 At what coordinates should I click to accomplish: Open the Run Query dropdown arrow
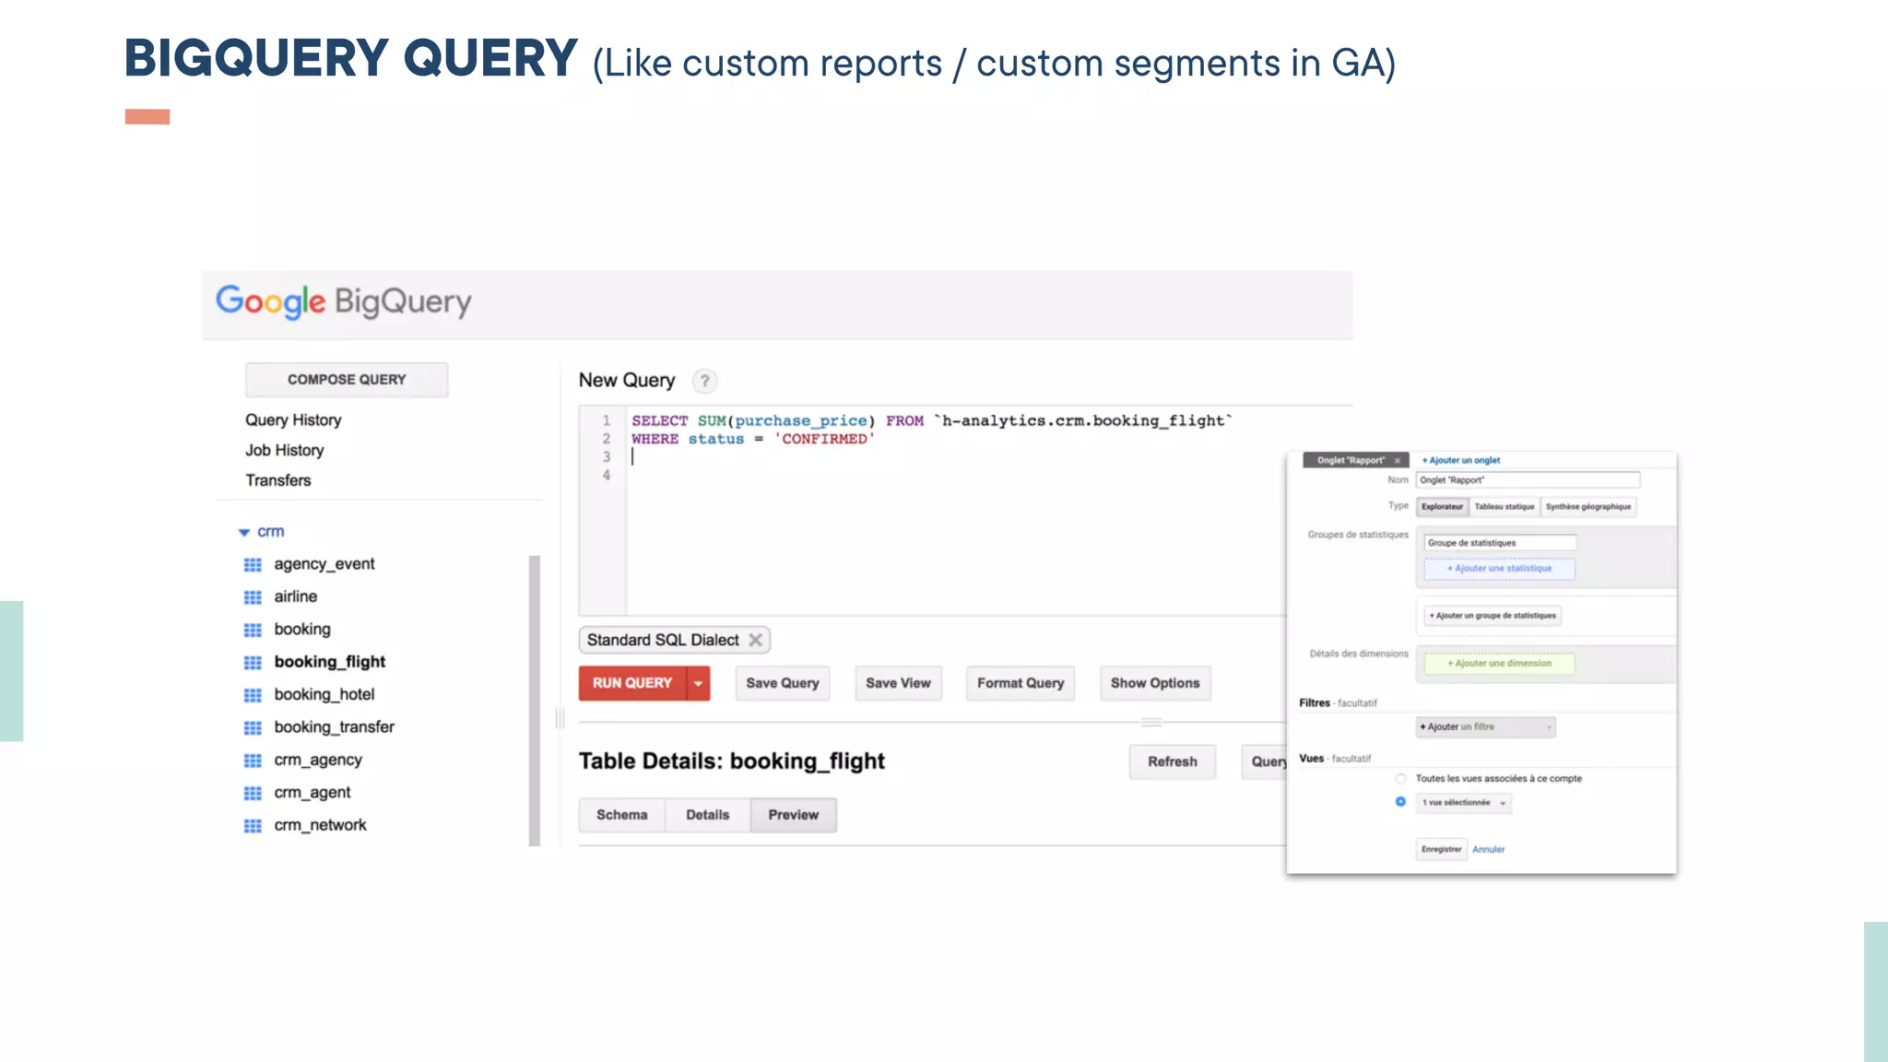[x=699, y=683]
